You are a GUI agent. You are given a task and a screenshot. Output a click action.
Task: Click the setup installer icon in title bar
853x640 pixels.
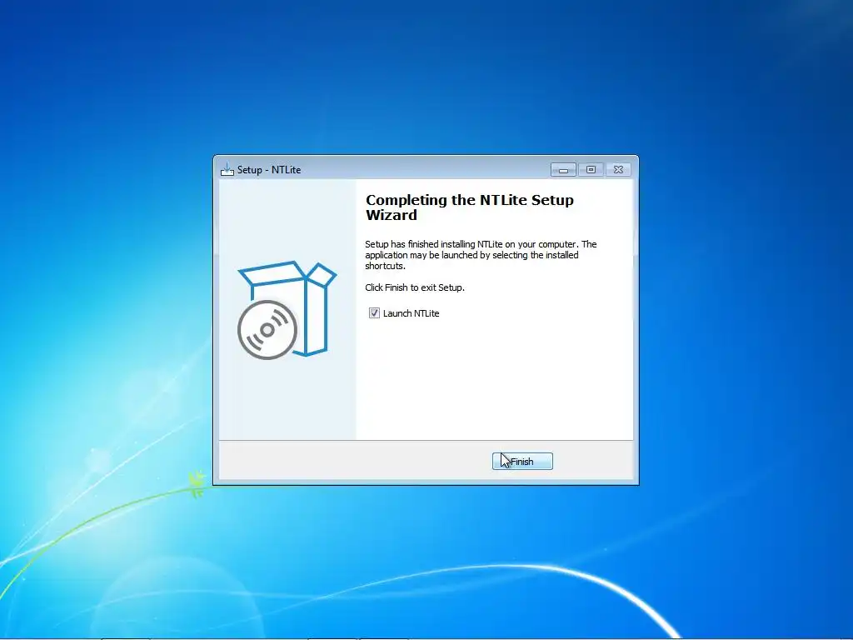(227, 169)
